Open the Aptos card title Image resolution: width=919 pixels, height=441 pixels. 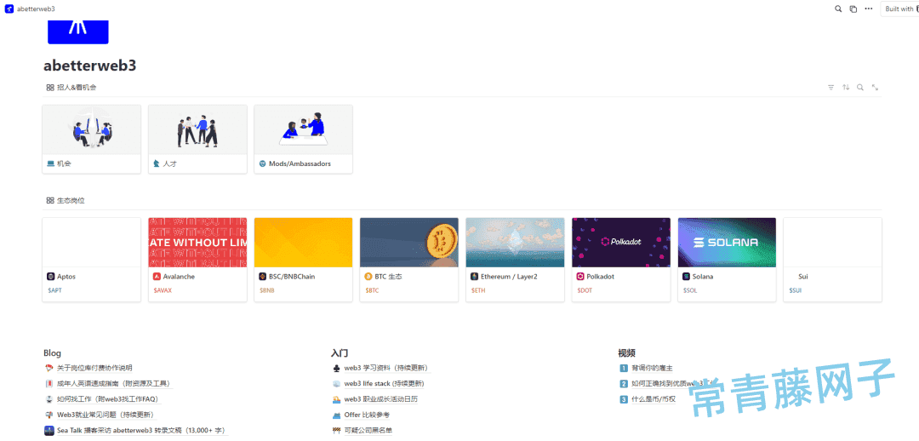[66, 276]
